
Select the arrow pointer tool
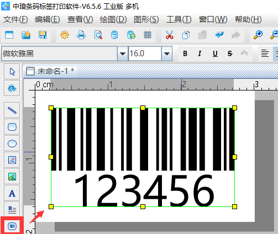(x=12, y=72)
